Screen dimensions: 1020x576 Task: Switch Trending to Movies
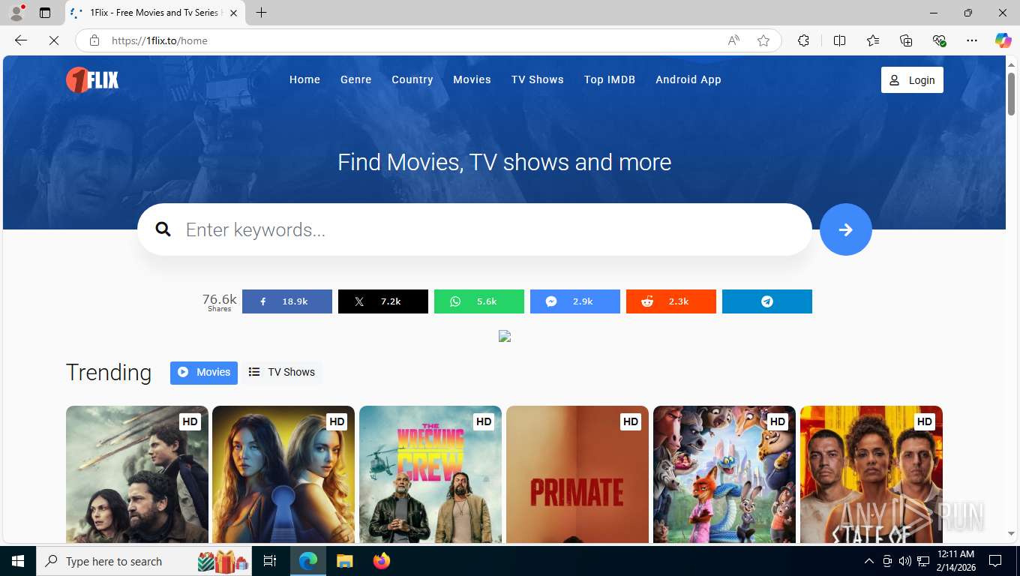click(204, 373)
